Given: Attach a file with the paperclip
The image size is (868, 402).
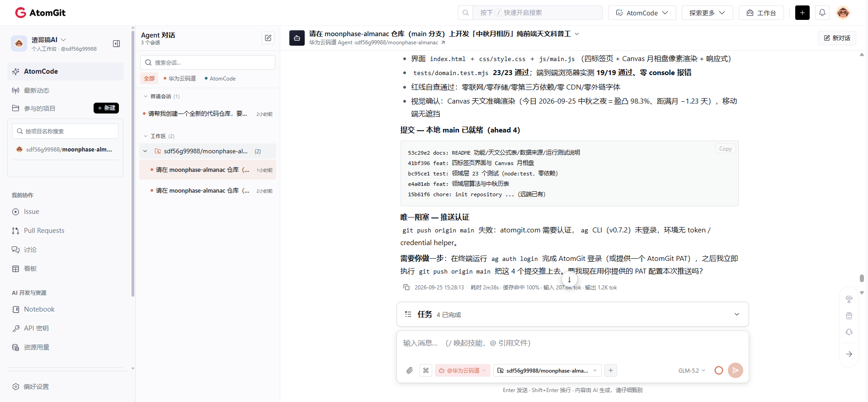Looking at the screenshot, I should point(410,370).
